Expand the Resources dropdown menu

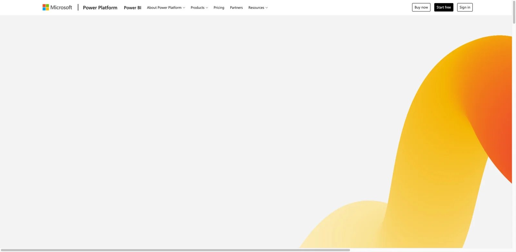(x=258, y=7)
